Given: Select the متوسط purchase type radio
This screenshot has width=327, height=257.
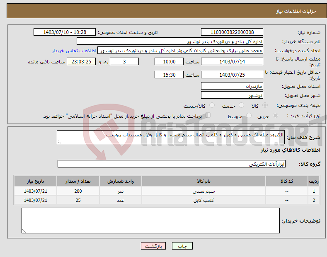Looking at the screenshot, I should pos(249,115).
